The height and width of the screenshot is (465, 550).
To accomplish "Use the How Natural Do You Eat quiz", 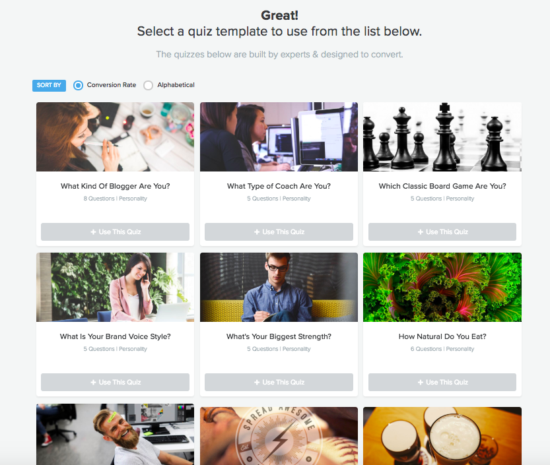I will 442,382.
